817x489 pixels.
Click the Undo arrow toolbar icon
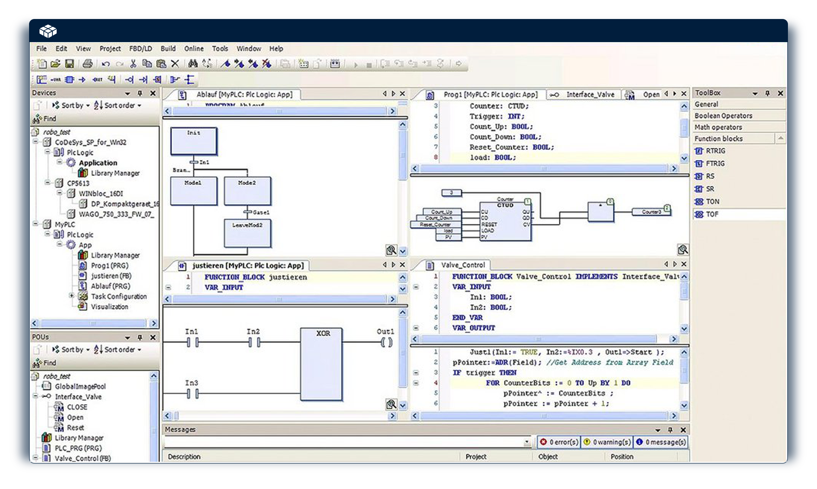105,64
